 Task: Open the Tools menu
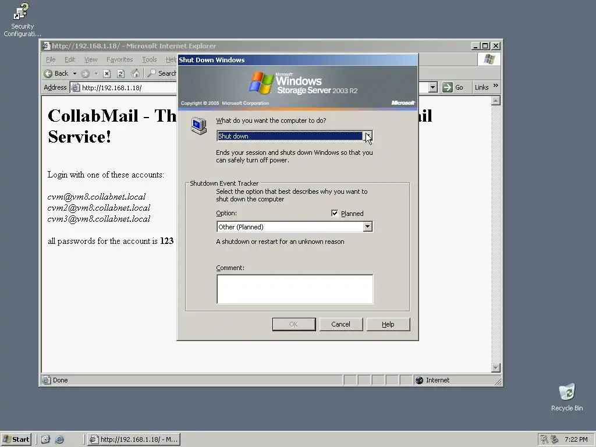coord(150,59)
